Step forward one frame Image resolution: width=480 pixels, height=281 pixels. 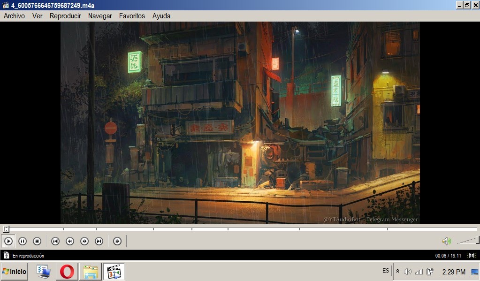pyautogui.click(x=117, y=241)
